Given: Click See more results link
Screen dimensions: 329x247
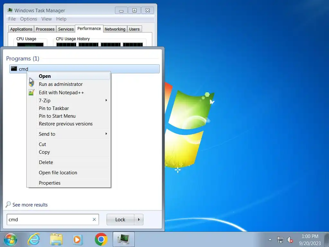Looking at the screenshot, I should tap(30, 205).
